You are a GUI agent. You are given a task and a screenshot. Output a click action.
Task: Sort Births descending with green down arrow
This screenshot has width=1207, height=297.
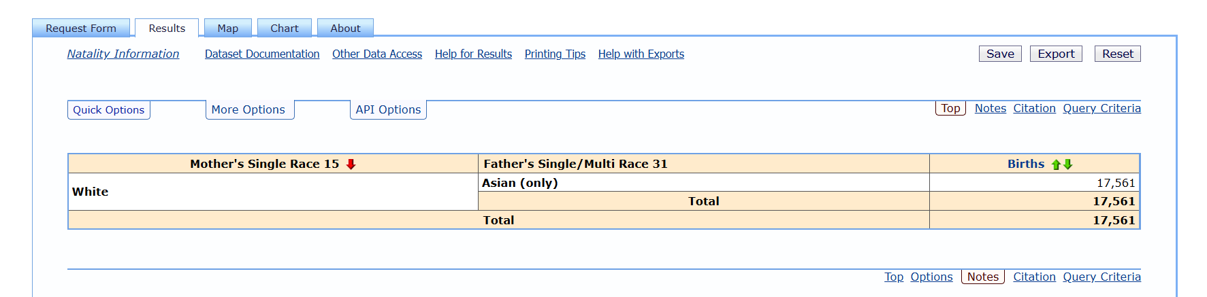click(x=1068, y=164)
